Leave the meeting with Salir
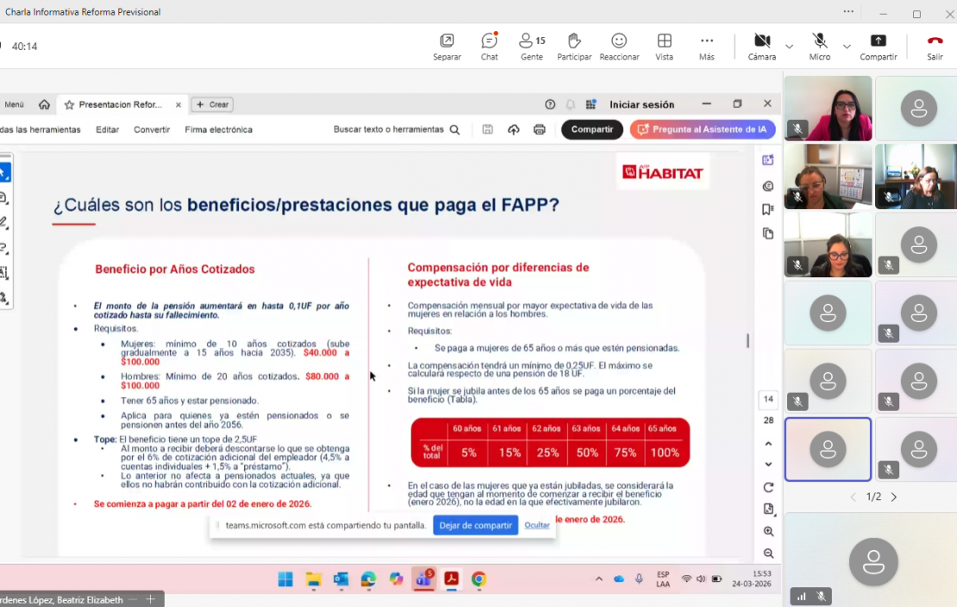 click(935, 46)
